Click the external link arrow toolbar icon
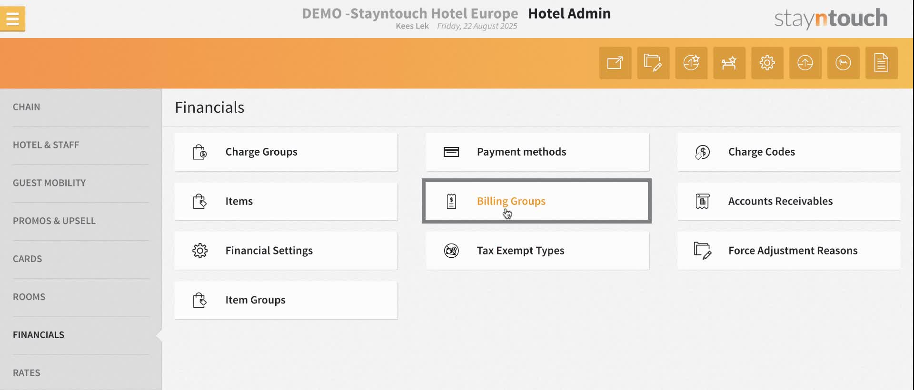Screen dimensions: 914x390 click(615, 63)
